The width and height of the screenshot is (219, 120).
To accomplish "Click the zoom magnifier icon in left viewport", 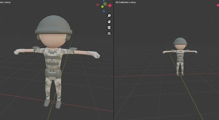I will [109, 16].
